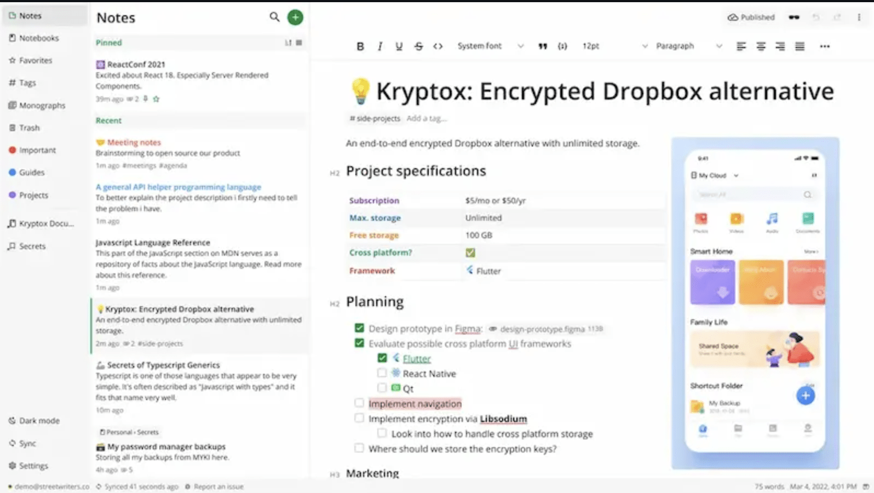
Task: Toggle focus mode glasses icon
Action: [794, 17]
